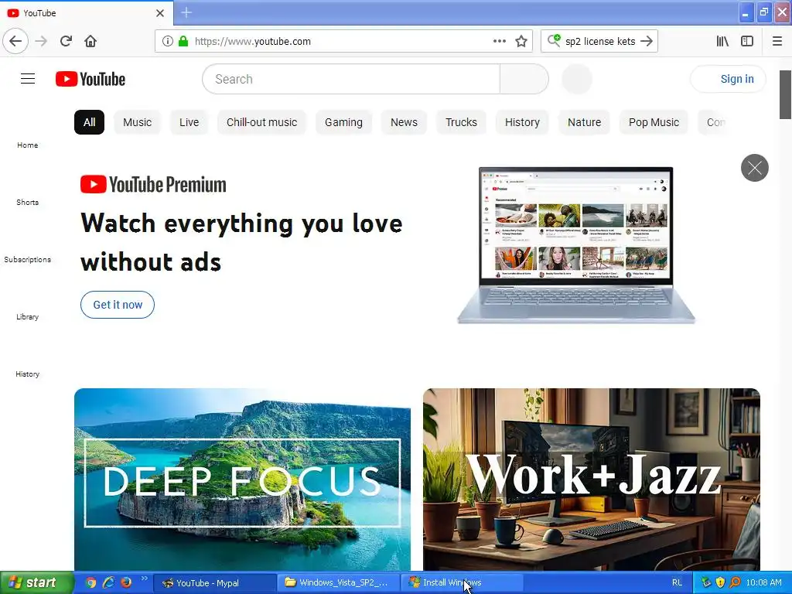The height and width of the screenshot is (594, 792).
Task: Open Subscriptions in YouTube sidebar
Action: point(27,259)
